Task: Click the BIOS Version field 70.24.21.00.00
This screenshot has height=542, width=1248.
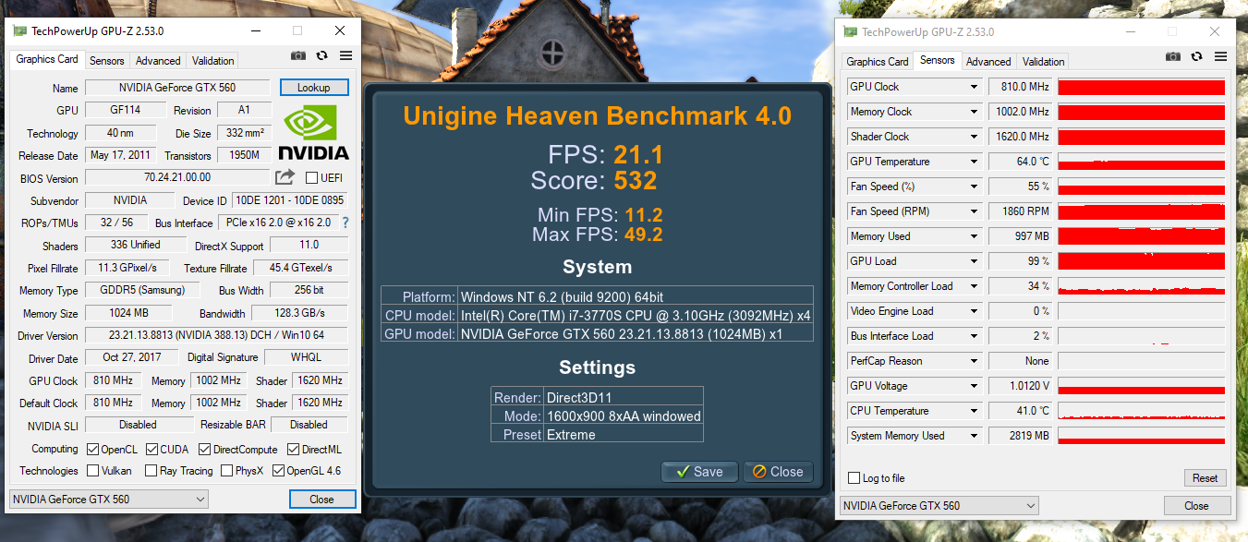Action: [177, 177]
